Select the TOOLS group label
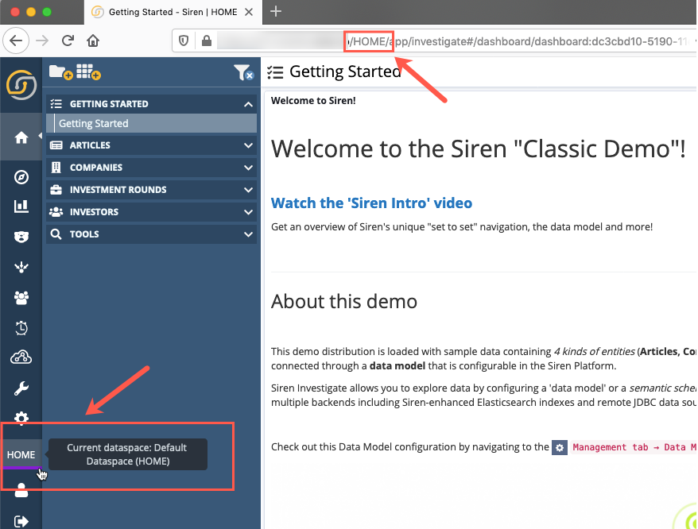The height and width of the screenshot is (529, 698). pos(84,234)
